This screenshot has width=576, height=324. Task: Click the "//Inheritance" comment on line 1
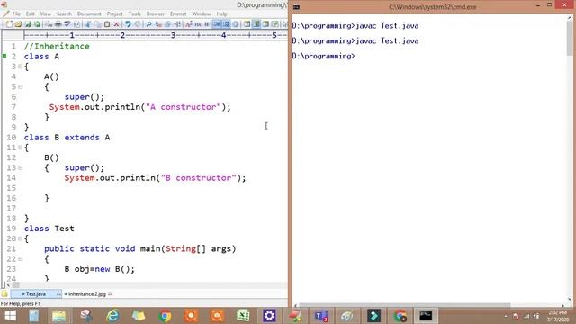[57, 46]
